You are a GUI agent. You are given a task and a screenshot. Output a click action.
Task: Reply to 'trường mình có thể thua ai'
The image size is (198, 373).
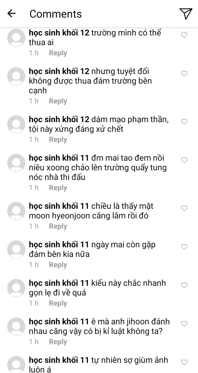click(x=58, y=53)
